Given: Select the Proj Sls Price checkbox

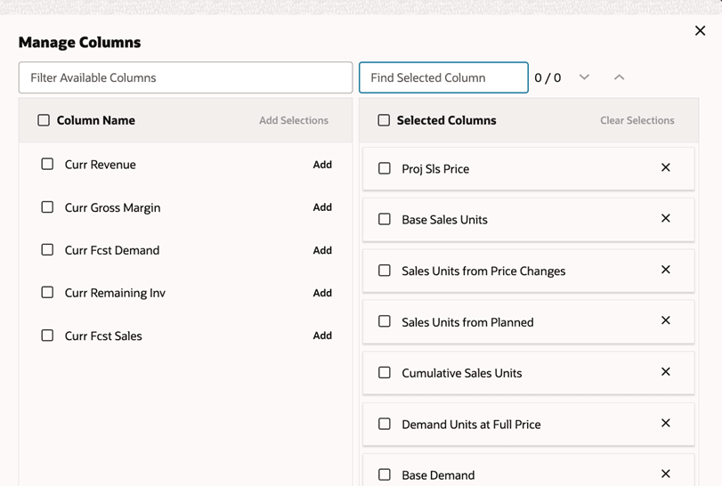Looking at the screenshot, I should [x=385, y=168].
